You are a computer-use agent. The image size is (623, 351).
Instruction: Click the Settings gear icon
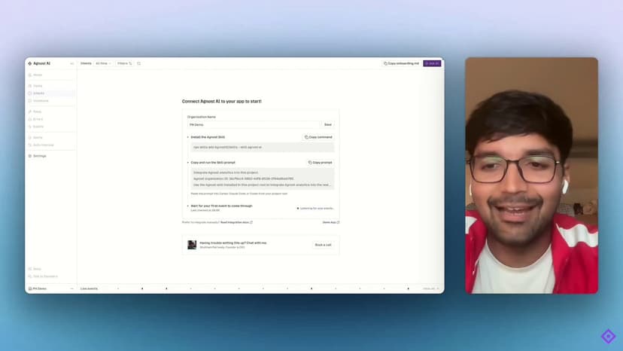30,156
